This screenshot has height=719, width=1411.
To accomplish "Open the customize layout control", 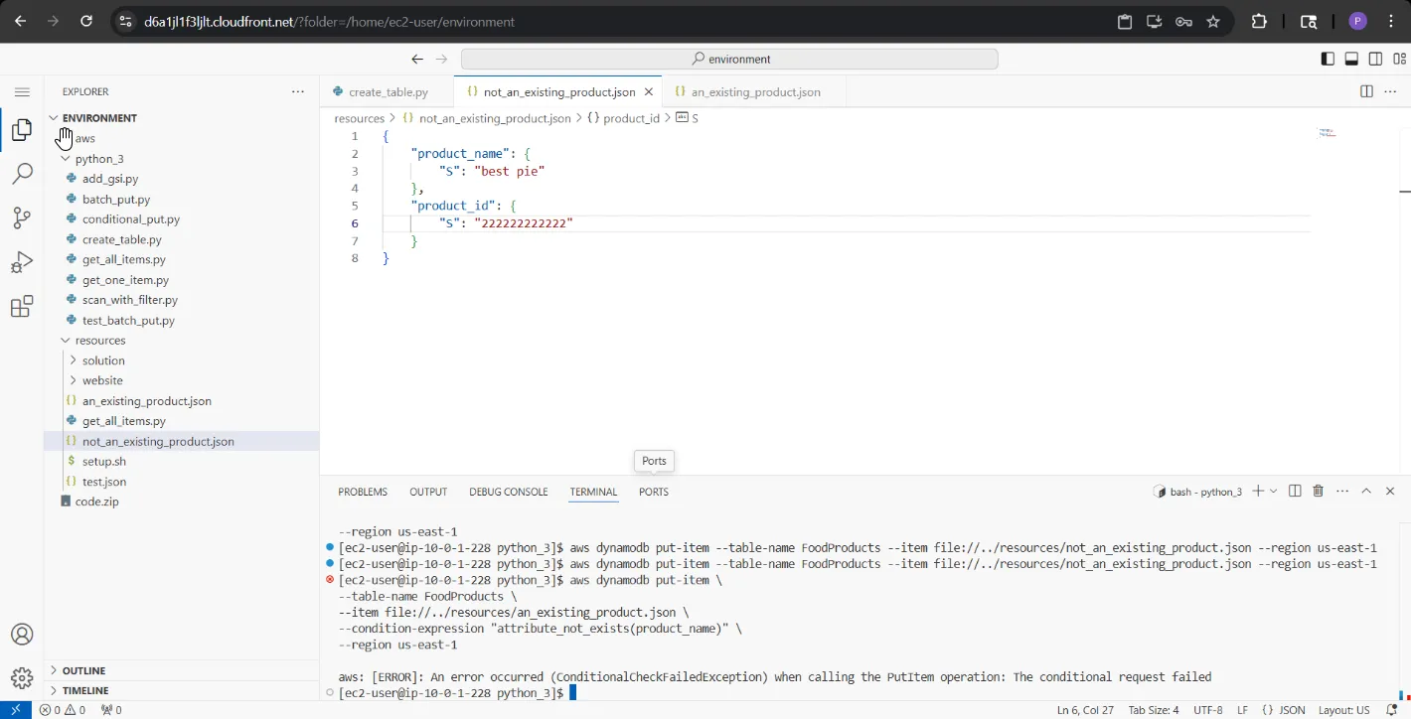I will pyautogui.click(x=1399, y=60).
